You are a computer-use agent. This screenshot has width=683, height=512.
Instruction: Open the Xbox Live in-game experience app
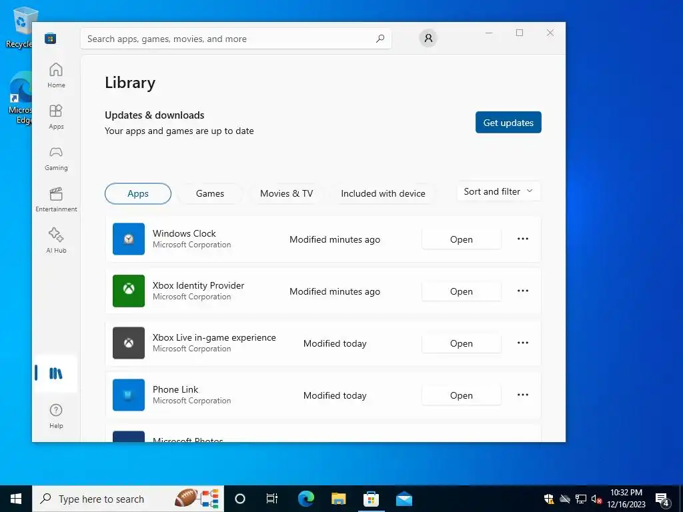click(462, 343)
